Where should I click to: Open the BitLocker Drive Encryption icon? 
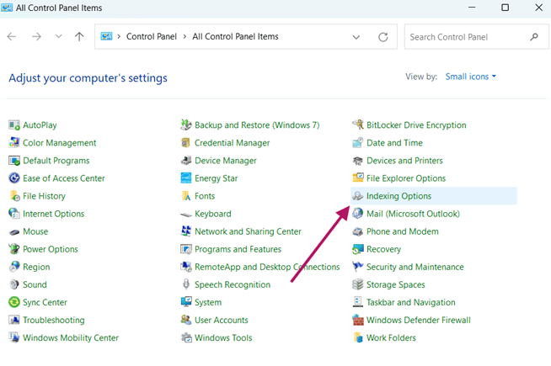click(358, 125)
